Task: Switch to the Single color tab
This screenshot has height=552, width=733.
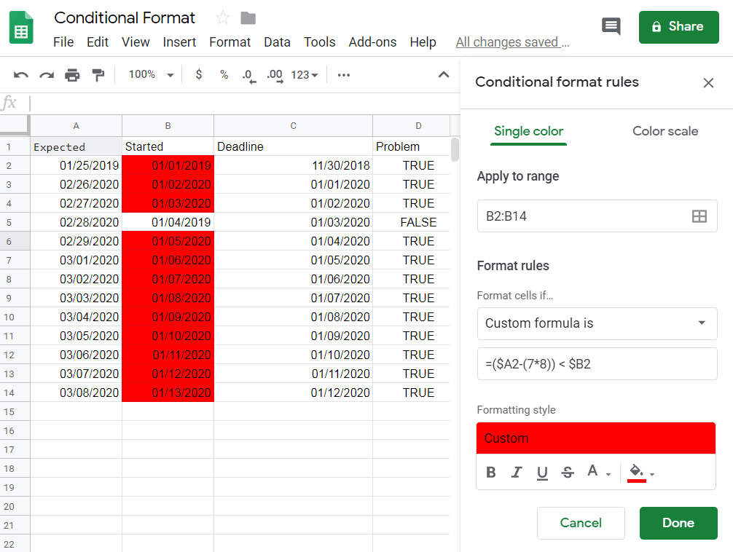Action: pos(528,131)
